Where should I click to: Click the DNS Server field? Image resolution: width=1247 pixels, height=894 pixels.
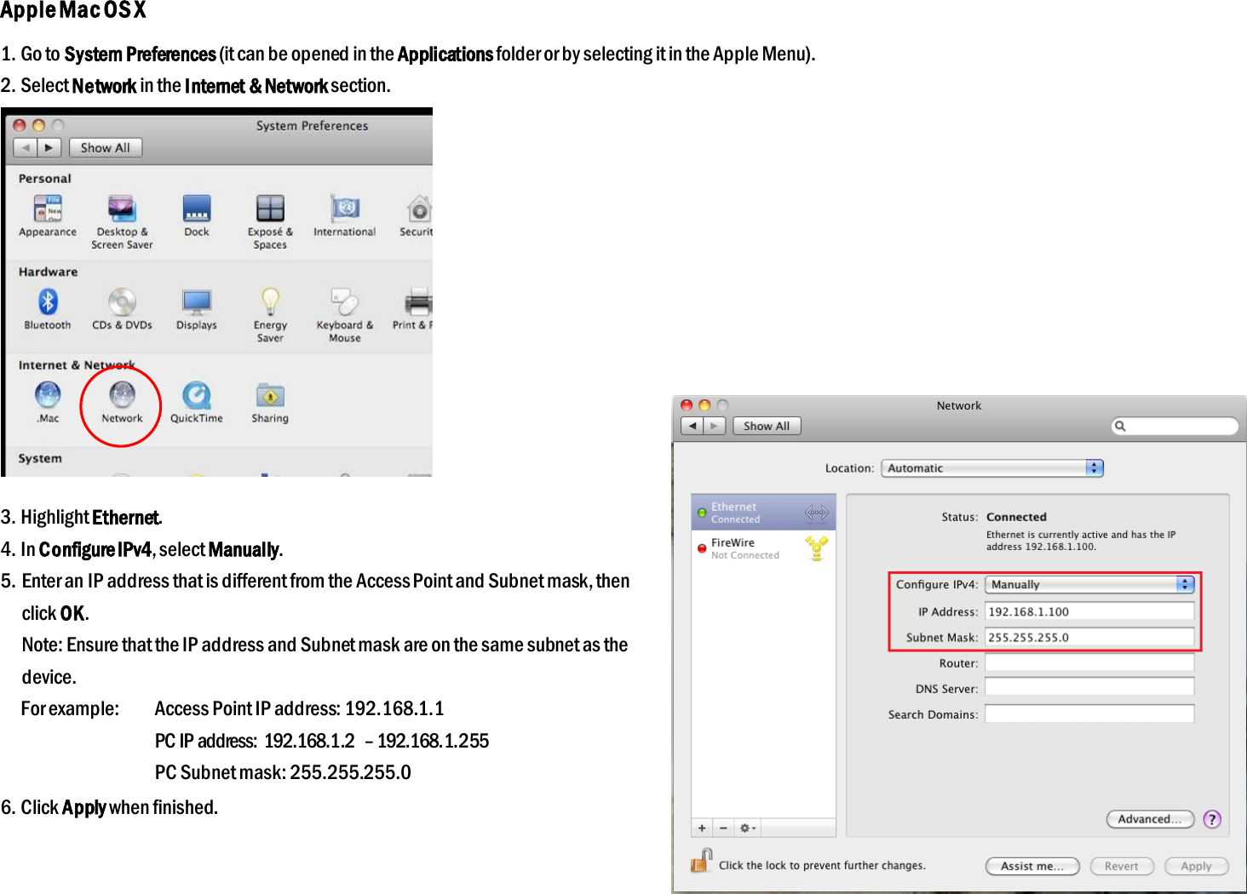pos(1089,688)
